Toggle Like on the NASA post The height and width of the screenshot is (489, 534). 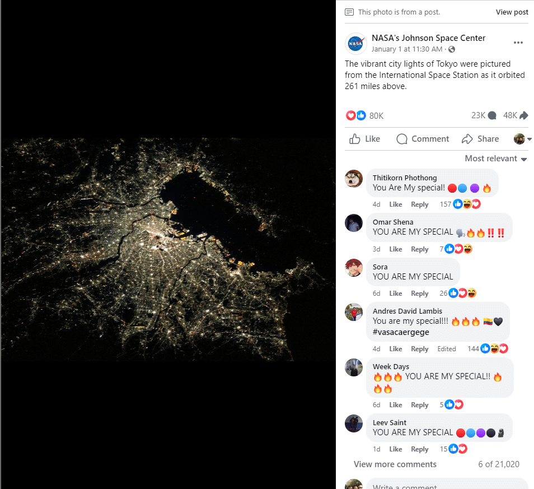pyautogui.click(x=364, y=139)
